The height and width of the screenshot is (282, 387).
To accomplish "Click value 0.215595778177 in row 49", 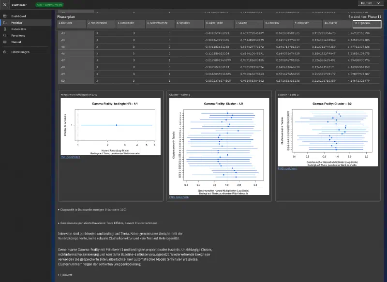I will tap(324, 74).
